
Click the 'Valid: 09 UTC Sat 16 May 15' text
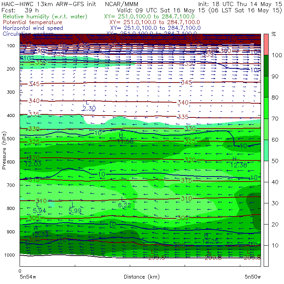(161, 10)
